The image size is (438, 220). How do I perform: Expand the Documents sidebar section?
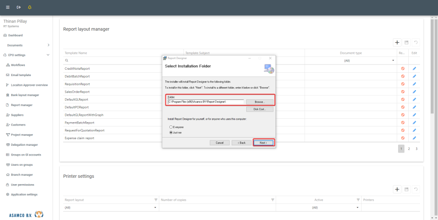(x=48, y=45)
